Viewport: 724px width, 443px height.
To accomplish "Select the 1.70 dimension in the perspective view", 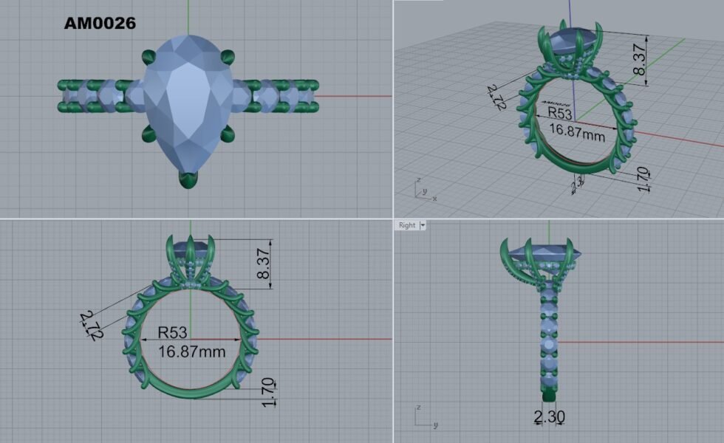I will pos(642,179).
